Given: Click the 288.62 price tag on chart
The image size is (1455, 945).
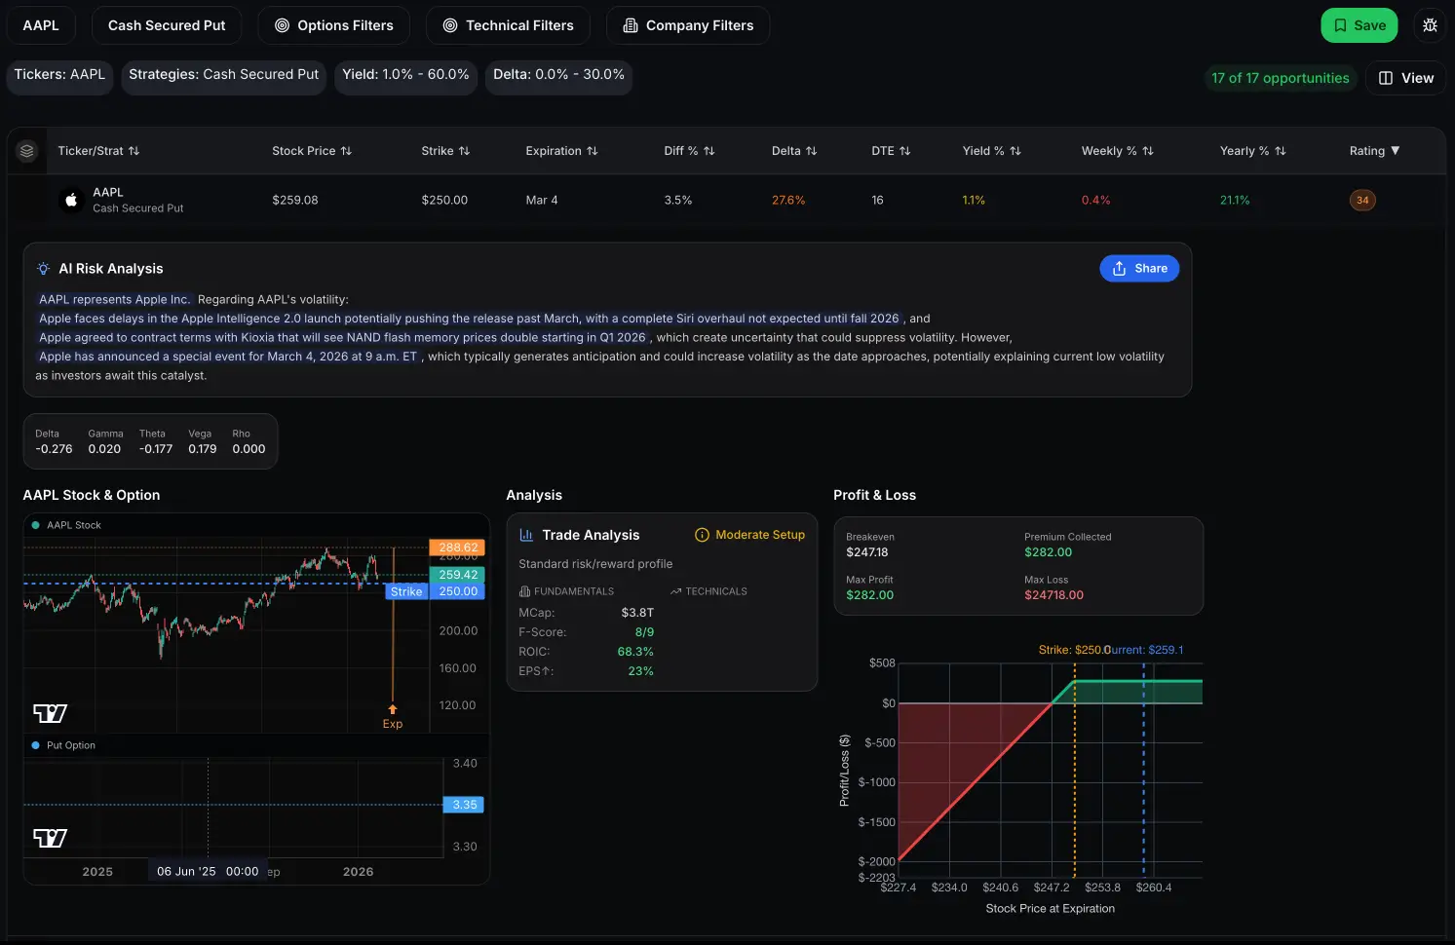Looking at the screenshot, I should [x=457, y=548].
